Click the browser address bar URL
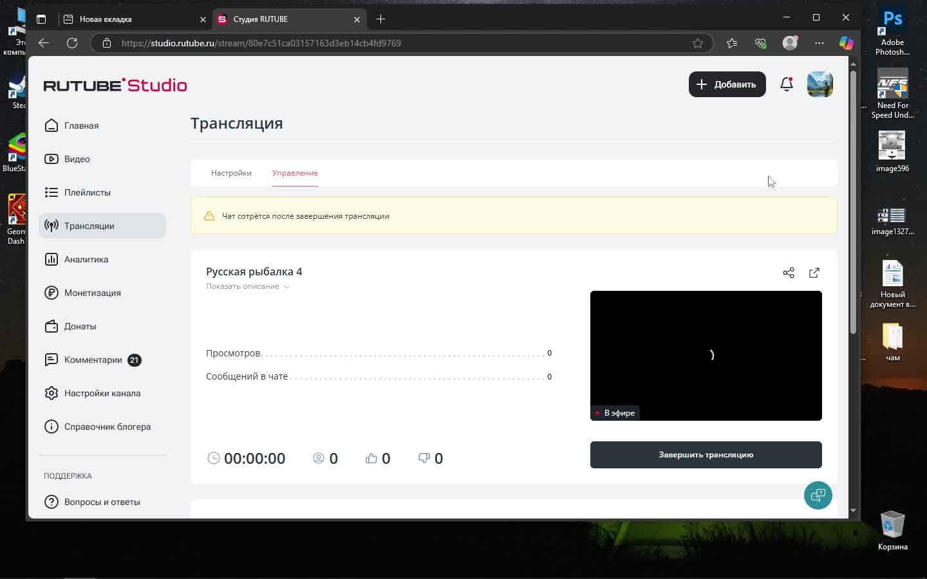Image resolution: width=927 pixels, height=579 pixels. click(x=261, y=43)
